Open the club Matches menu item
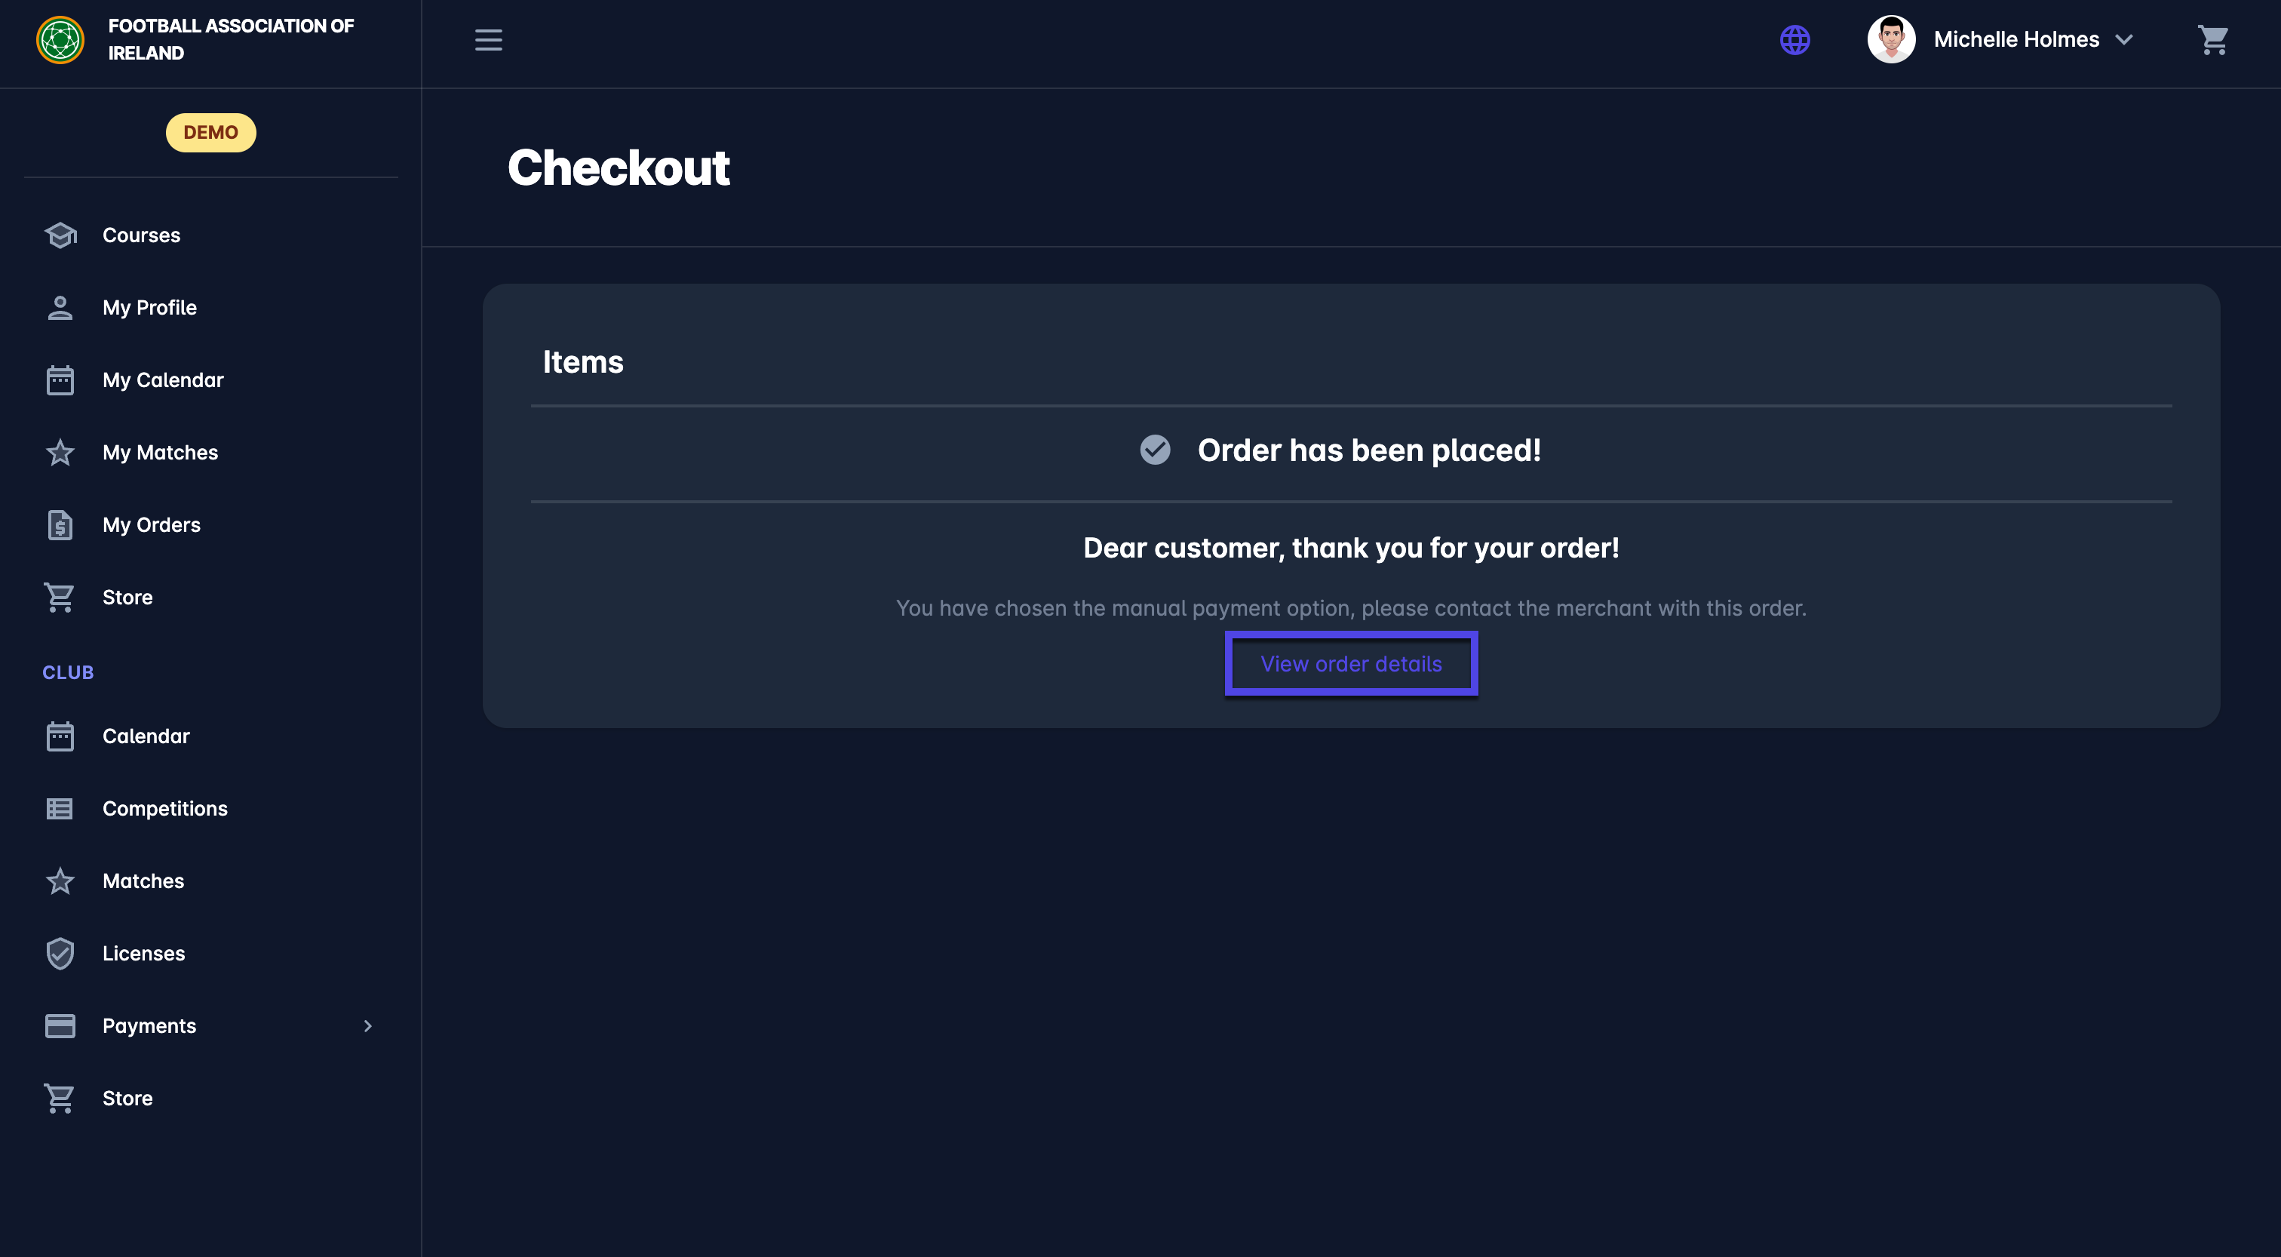2281x1257 pixels. (x=143, y=881)
